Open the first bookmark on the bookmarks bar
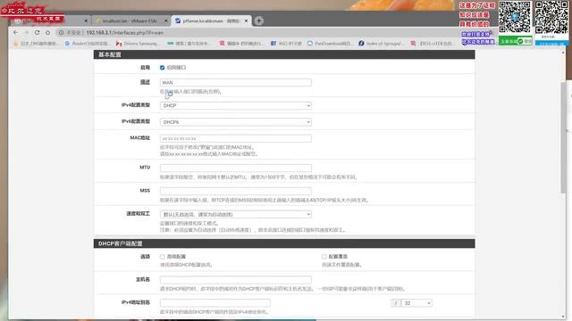 tap(36, 44)
